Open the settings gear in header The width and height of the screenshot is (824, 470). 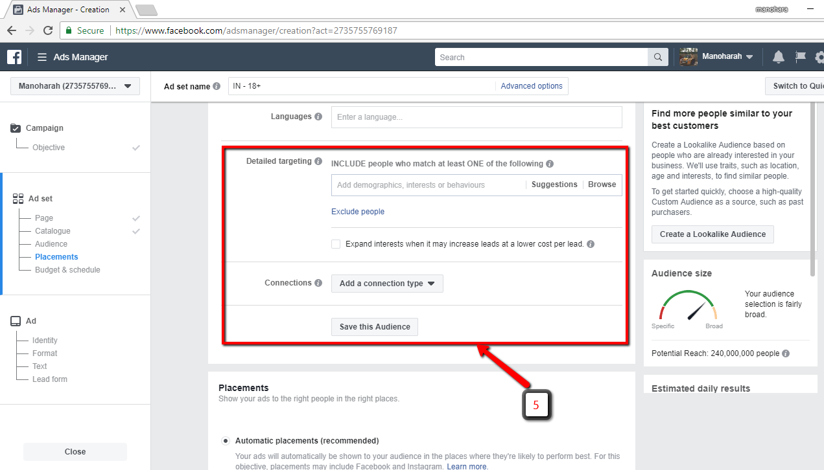[819, 57]
